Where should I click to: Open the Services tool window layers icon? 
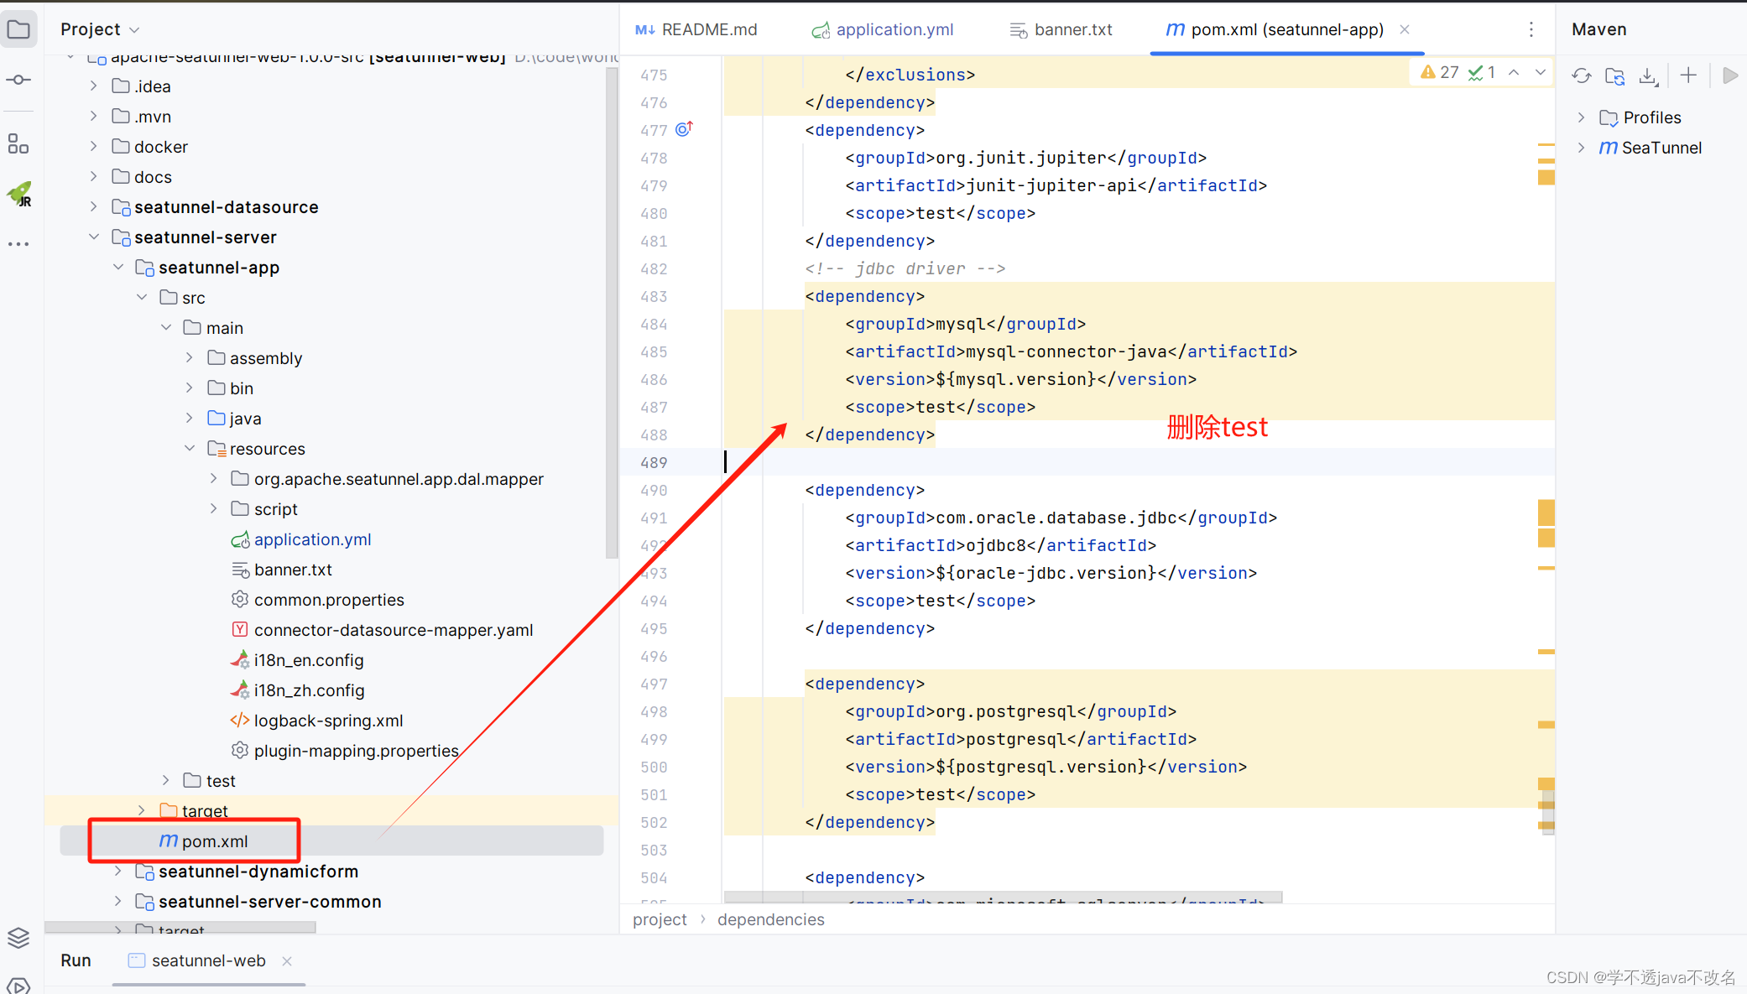click(x=18, y=937)
